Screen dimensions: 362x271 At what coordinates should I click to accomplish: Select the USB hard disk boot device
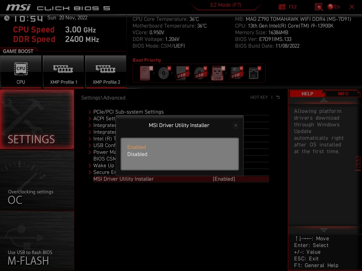[x=182, y=73]
